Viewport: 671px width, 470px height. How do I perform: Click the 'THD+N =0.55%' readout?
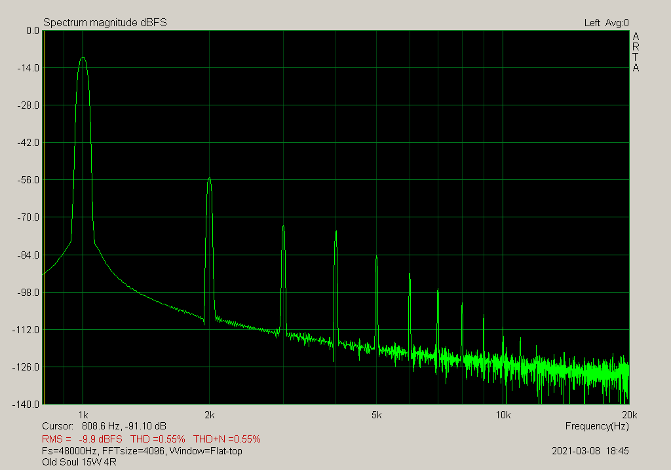(227, 439)
